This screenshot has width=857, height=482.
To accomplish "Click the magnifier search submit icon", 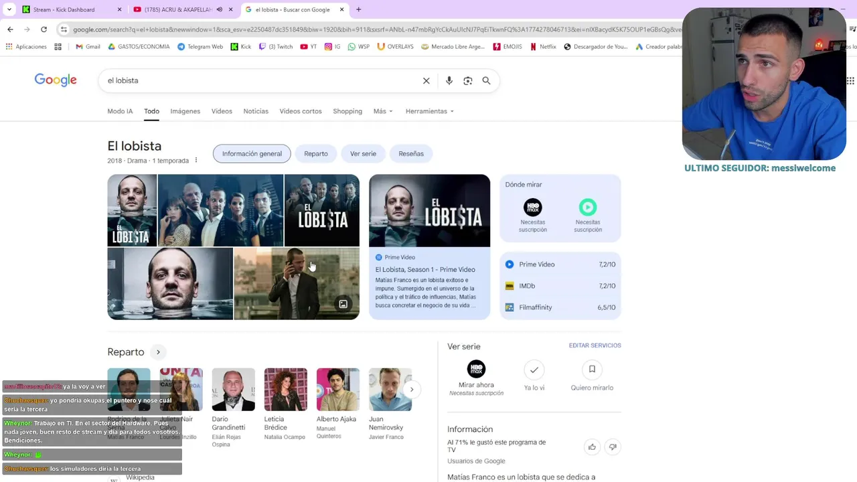I will [487, 80].
